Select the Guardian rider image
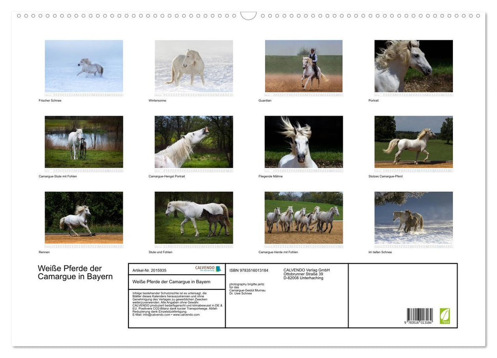 coord(304,65)
